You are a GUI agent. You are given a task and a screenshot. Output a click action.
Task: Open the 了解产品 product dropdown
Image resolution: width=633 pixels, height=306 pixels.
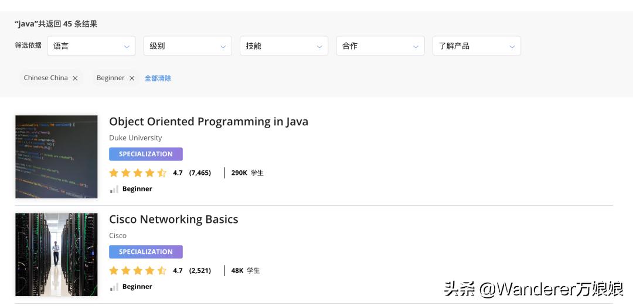pos(476,46)
